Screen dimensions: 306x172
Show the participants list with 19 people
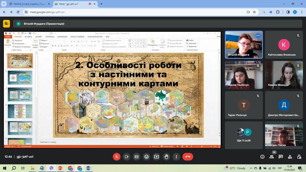click(x=271, y=157)
